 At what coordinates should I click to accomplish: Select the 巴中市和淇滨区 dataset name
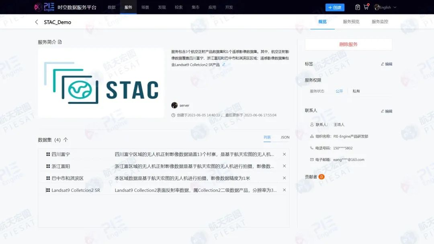[x=68, y=178]
